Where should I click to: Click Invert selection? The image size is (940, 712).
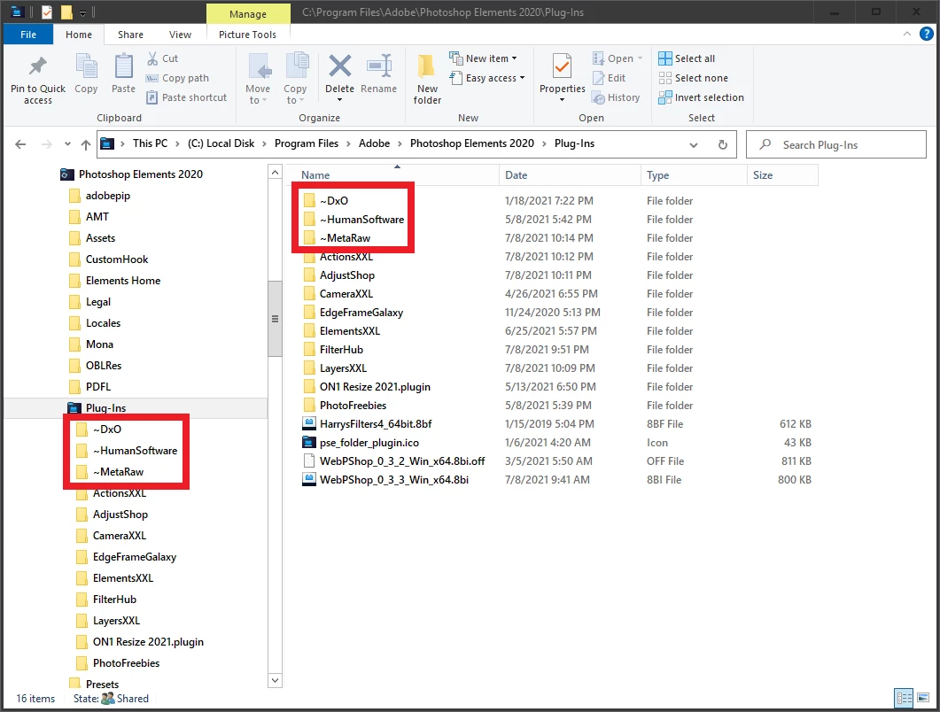coord(701,97)
